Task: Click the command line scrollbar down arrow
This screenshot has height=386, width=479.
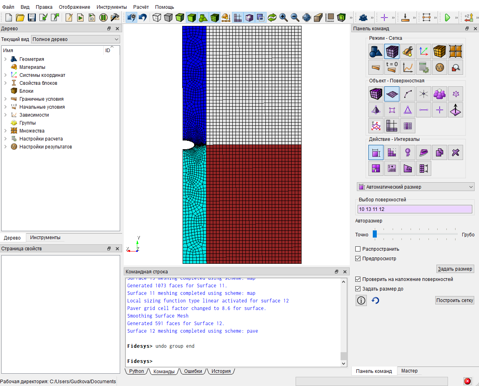Action: [344, 363]
